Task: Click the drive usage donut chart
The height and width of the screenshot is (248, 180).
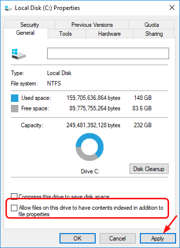Action: [90, 147]
